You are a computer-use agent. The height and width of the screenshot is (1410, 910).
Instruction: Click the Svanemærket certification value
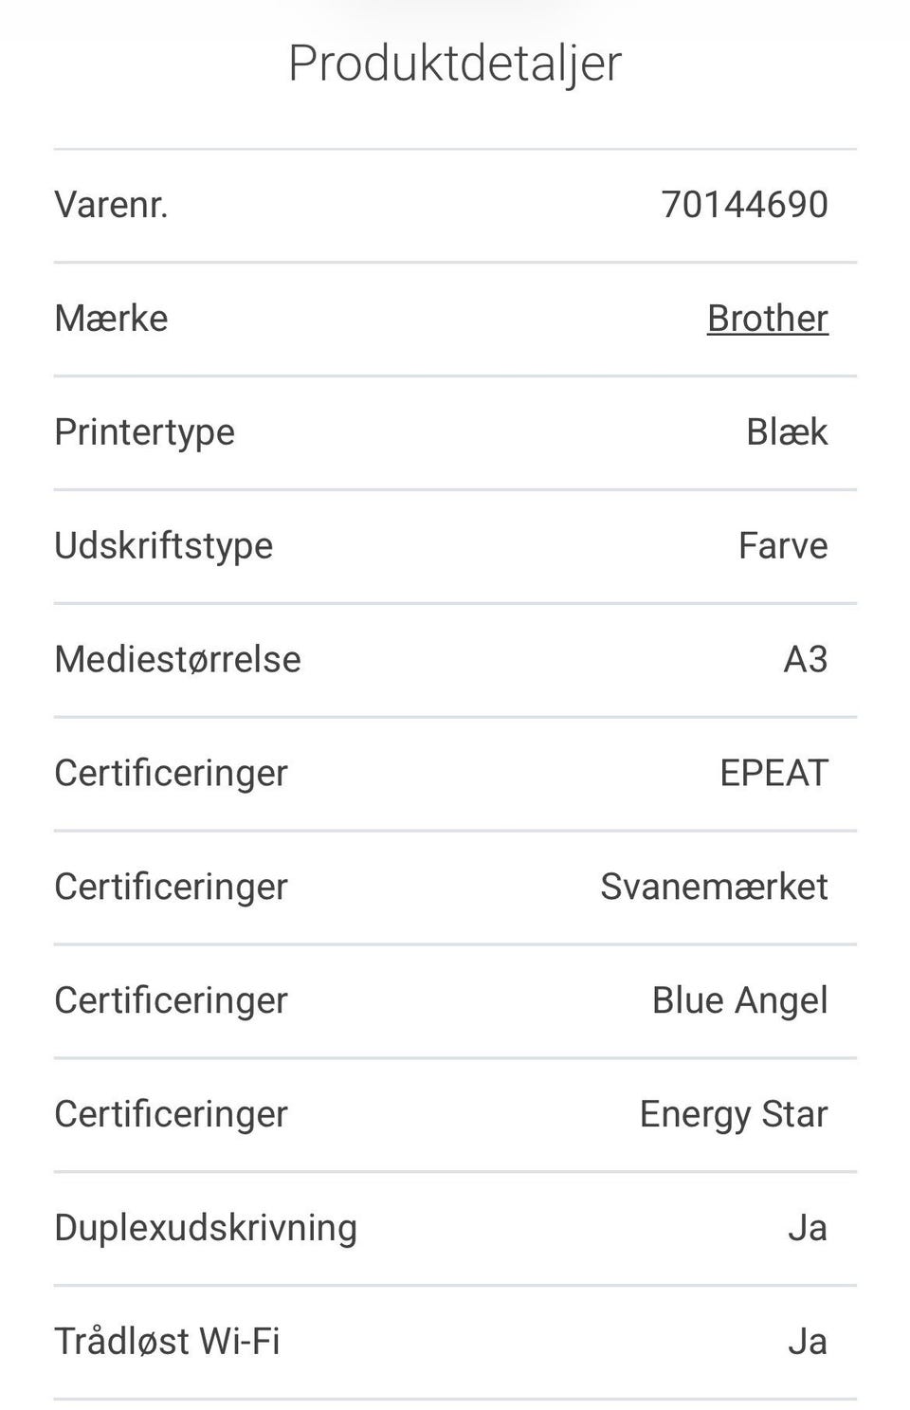pyautogui.click(x=714, y=888)
